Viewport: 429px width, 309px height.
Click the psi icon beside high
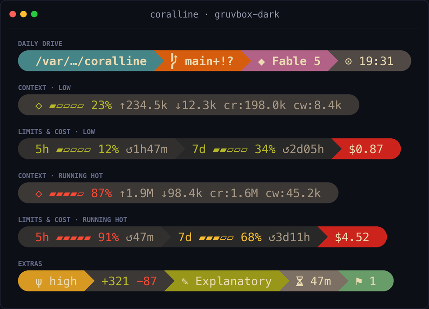39,282
